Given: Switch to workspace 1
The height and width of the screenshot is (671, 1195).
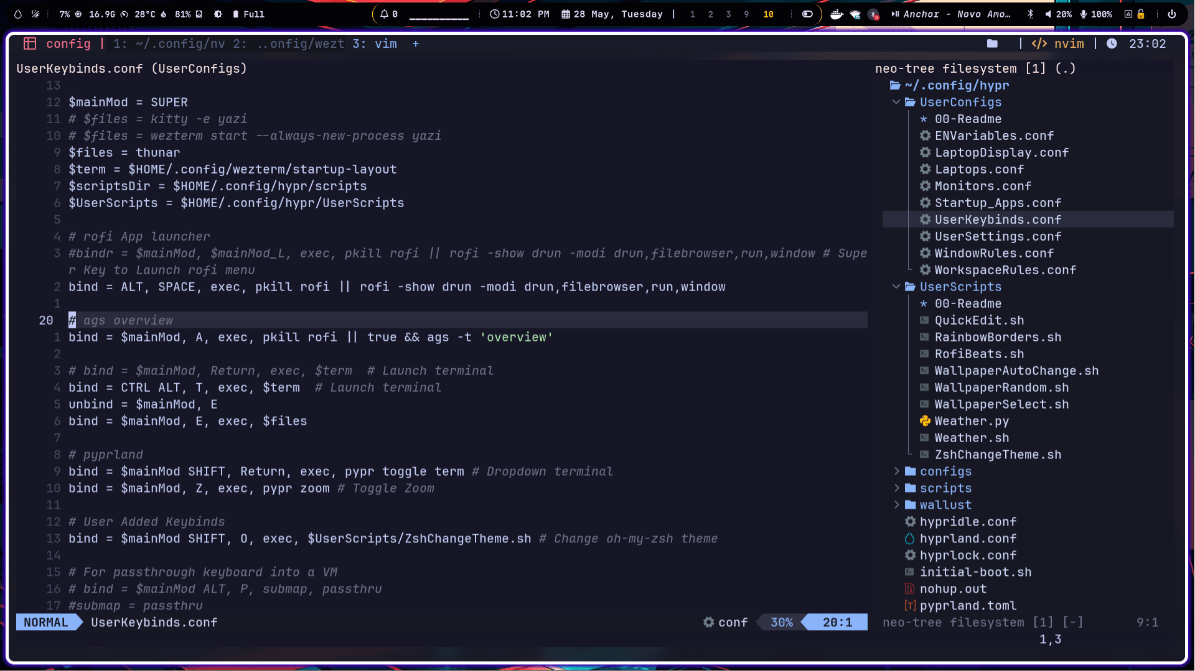Looking at the screenshot, I should pyautogui.click(x=692, y=14).
